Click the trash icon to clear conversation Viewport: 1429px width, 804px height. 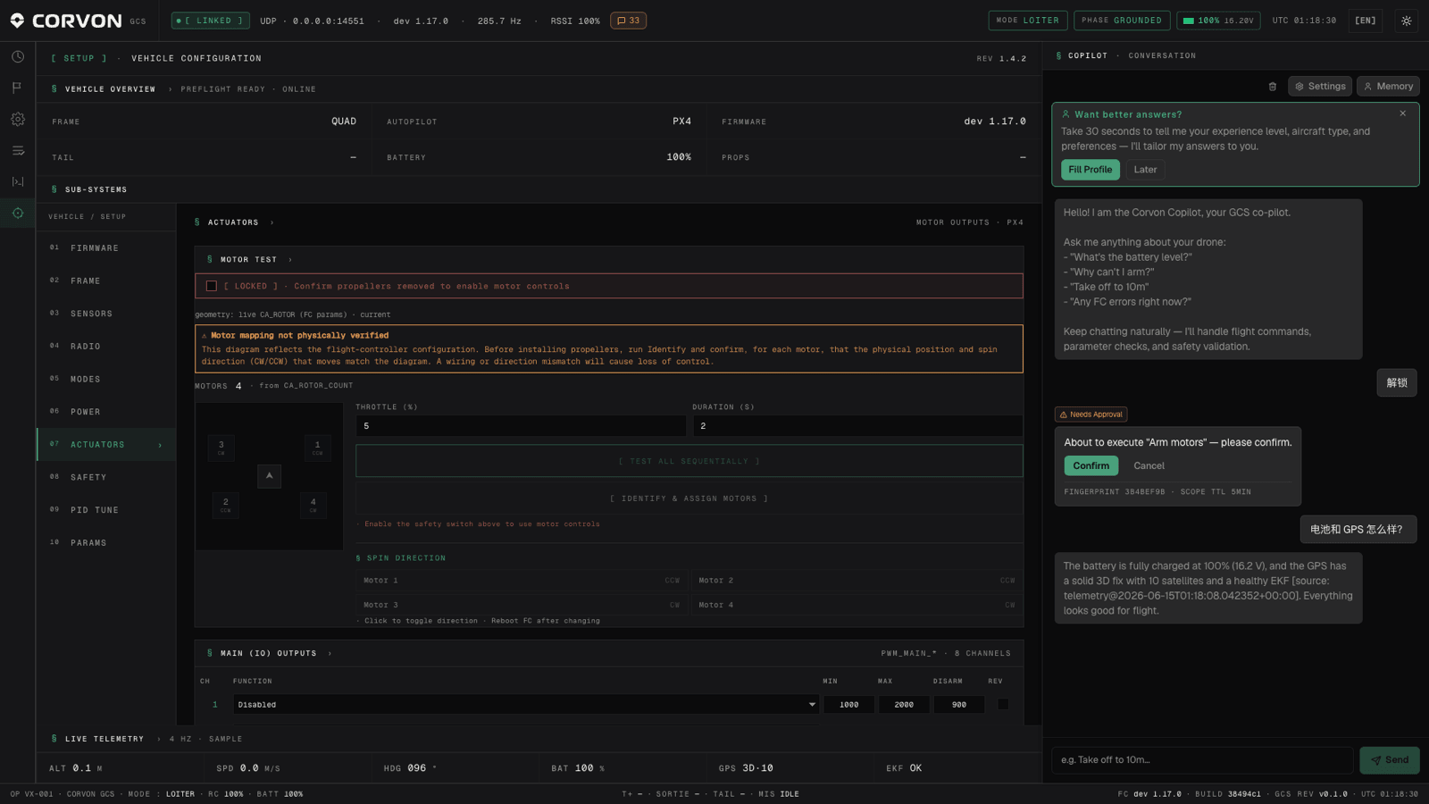[1273, 87]
